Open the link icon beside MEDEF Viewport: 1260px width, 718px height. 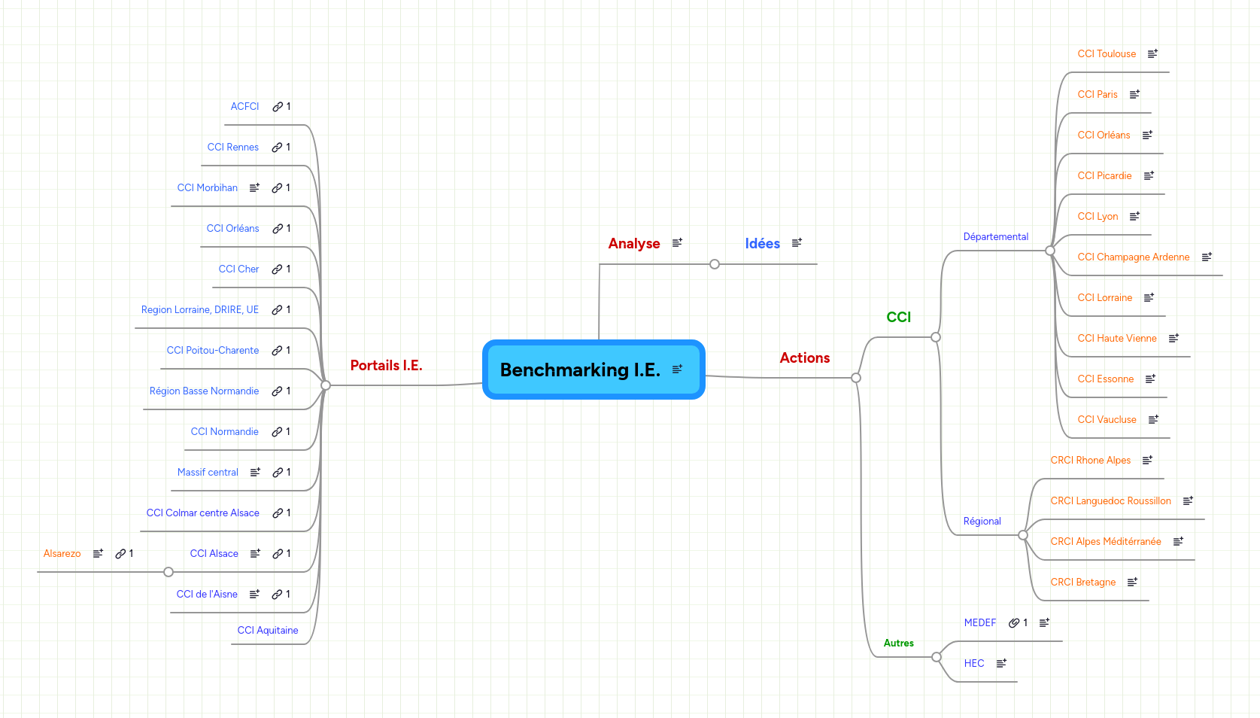(x=1013, y=622)
